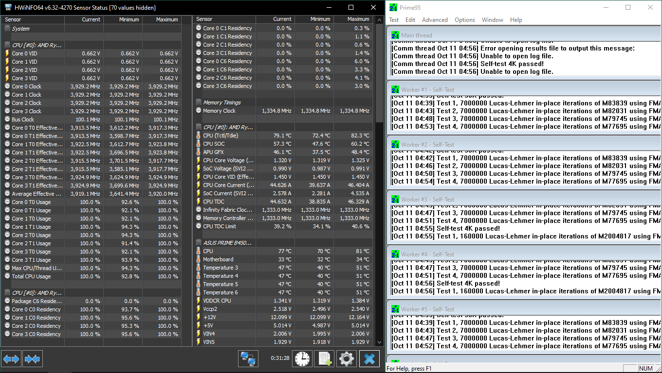Select the Max CPU/Thread Usage row
This screenshot has height=373, width=662.
[x=92, y=268]
